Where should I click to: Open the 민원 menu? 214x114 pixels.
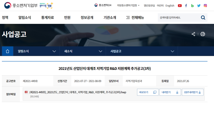tap(67, 17)
